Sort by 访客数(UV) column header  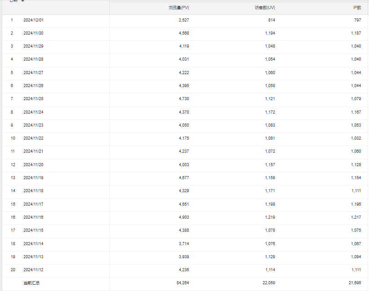point(265,8)
